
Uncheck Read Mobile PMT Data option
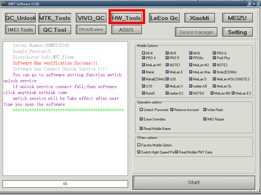[x=177, y=152]
